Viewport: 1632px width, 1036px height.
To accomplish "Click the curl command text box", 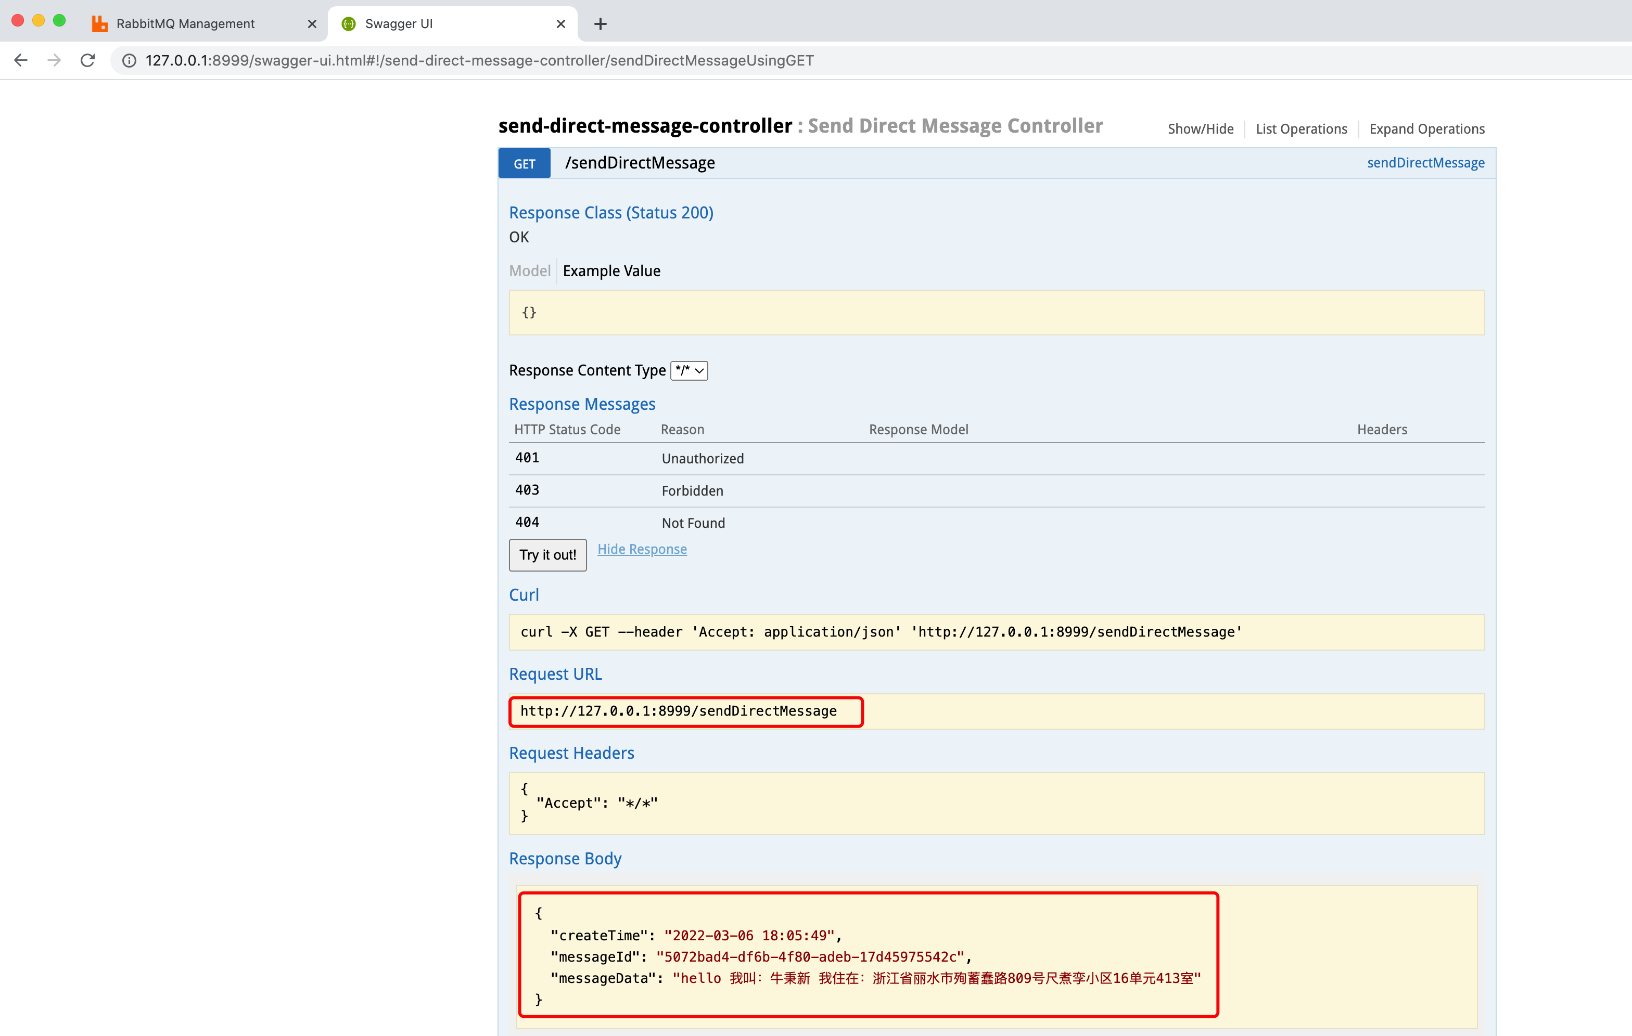I will click(x=996, y=632).
